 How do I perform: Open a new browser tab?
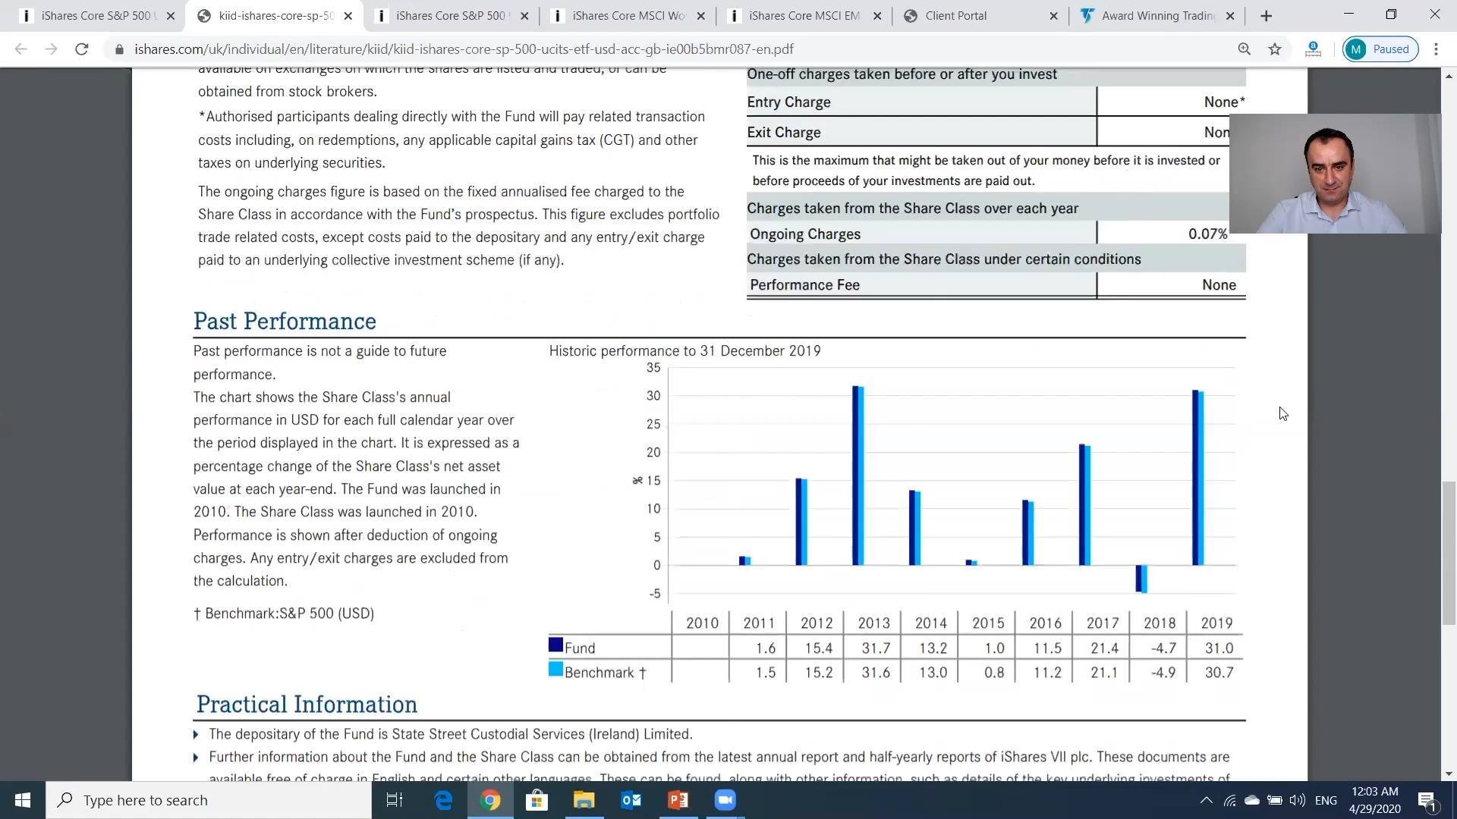(1266, 16)
